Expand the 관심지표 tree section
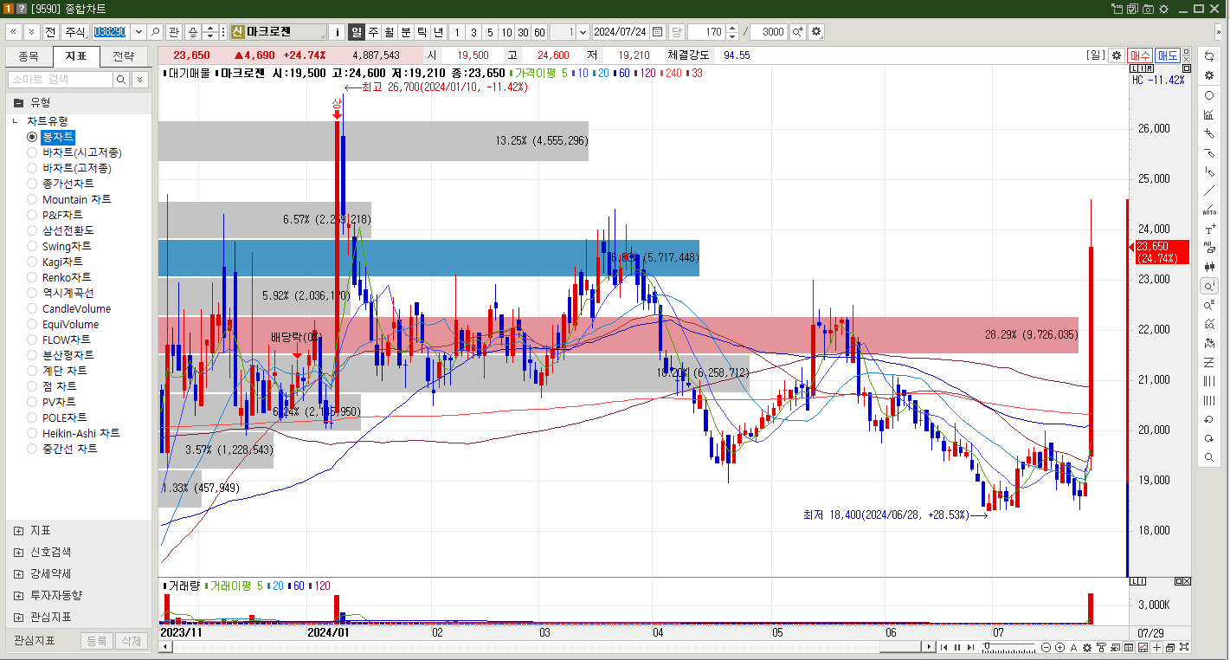 tap(18, 617)
